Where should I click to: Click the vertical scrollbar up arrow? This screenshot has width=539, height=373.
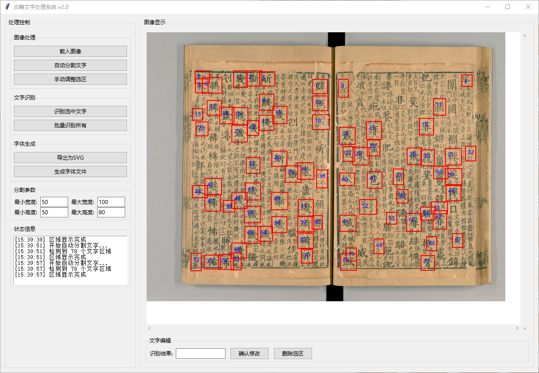pos(524,35)
